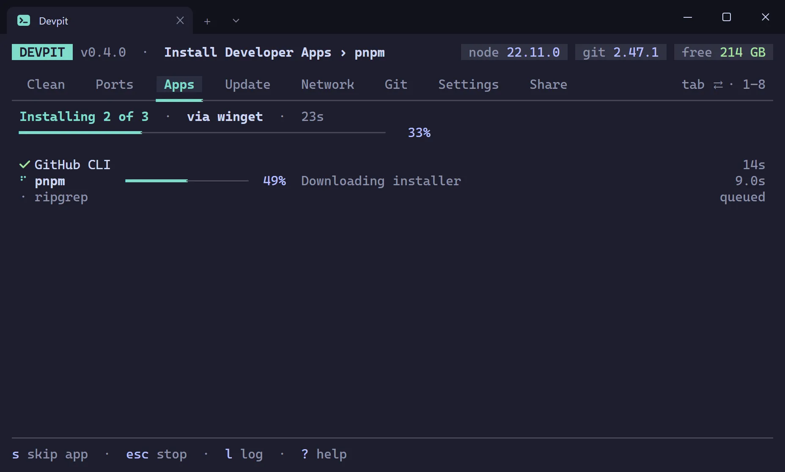The image size is (785, 472).
Task: Click the Installing 2 of 3 heading
Action: tap(84, 117)
